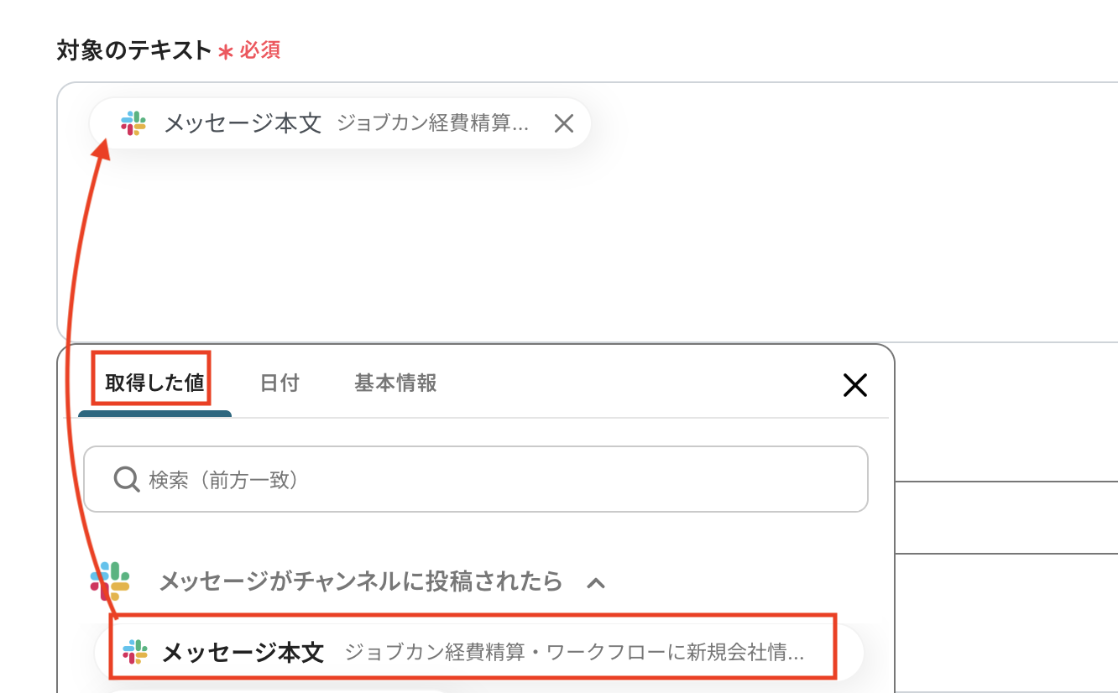Click the red 必須 required label
Image resolution: width=1118 pixels, height=693 pixels.
(260, 50)
